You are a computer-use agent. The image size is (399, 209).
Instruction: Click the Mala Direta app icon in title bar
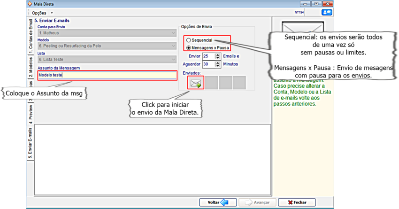[x=30, y=4]
